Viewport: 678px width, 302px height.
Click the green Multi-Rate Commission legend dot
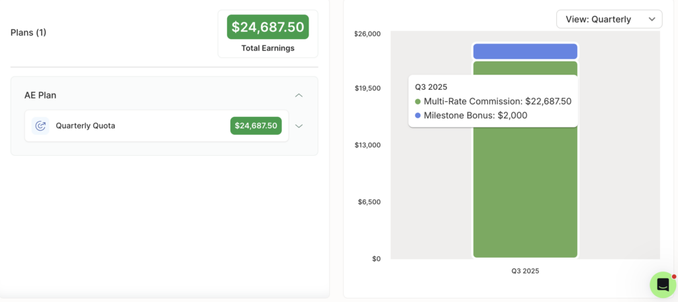tap(418, 102)
